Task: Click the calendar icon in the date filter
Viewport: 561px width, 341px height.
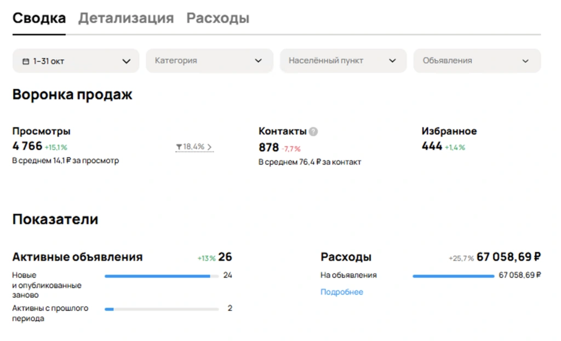Action: [26, 61]
